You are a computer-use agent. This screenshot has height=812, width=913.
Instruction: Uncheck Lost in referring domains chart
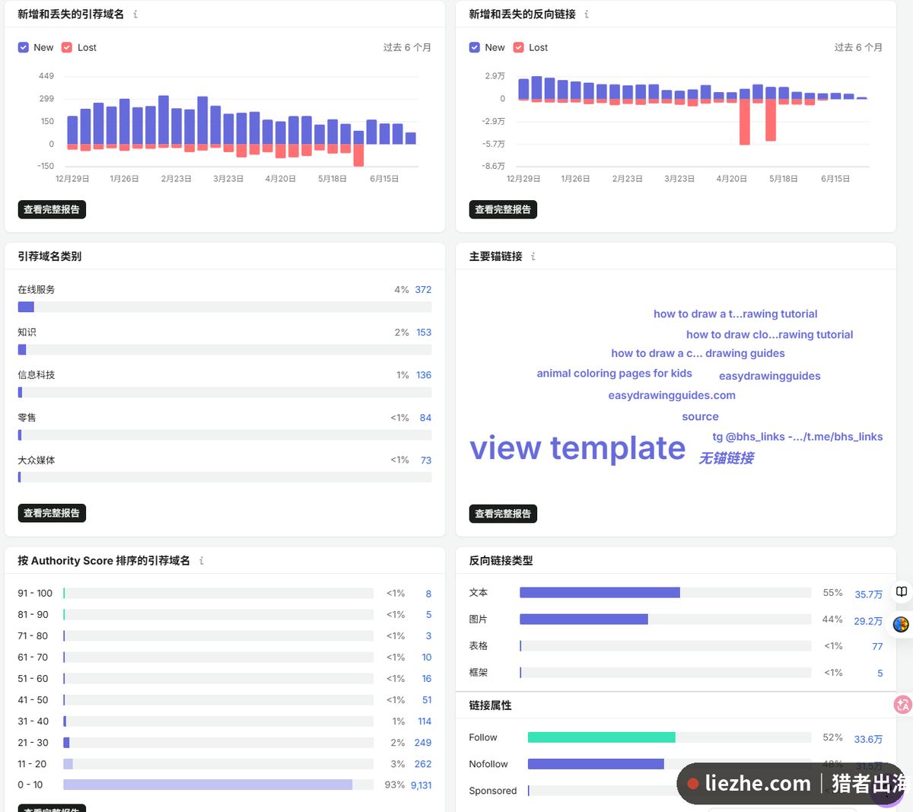(x=67, y=47)
